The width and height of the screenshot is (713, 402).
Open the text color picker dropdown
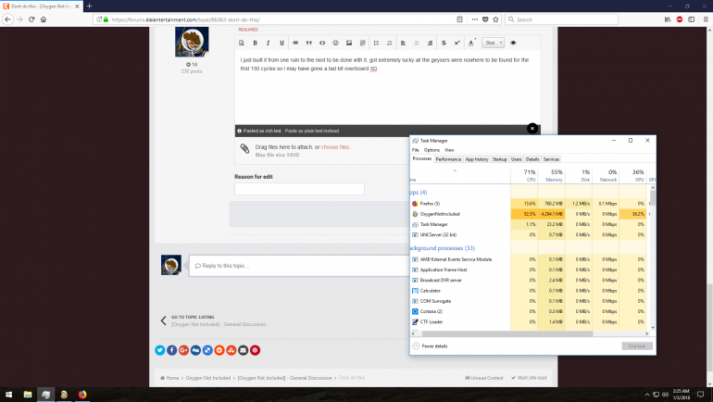coord(471,43)
